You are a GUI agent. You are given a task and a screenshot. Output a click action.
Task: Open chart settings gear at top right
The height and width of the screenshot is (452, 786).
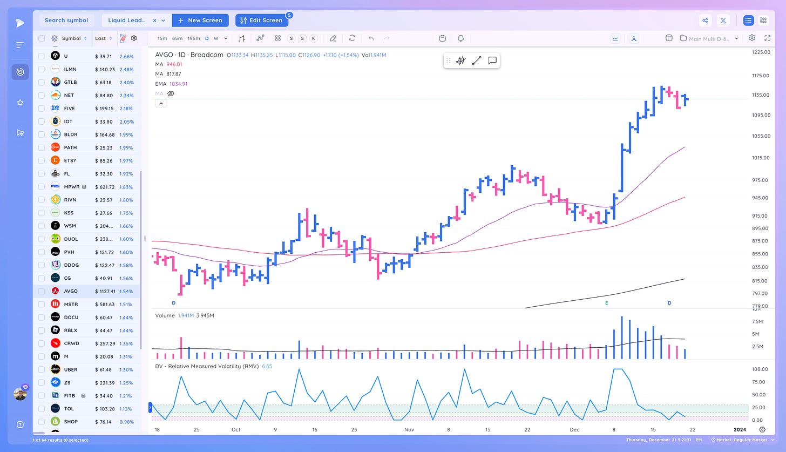[752, 38]
